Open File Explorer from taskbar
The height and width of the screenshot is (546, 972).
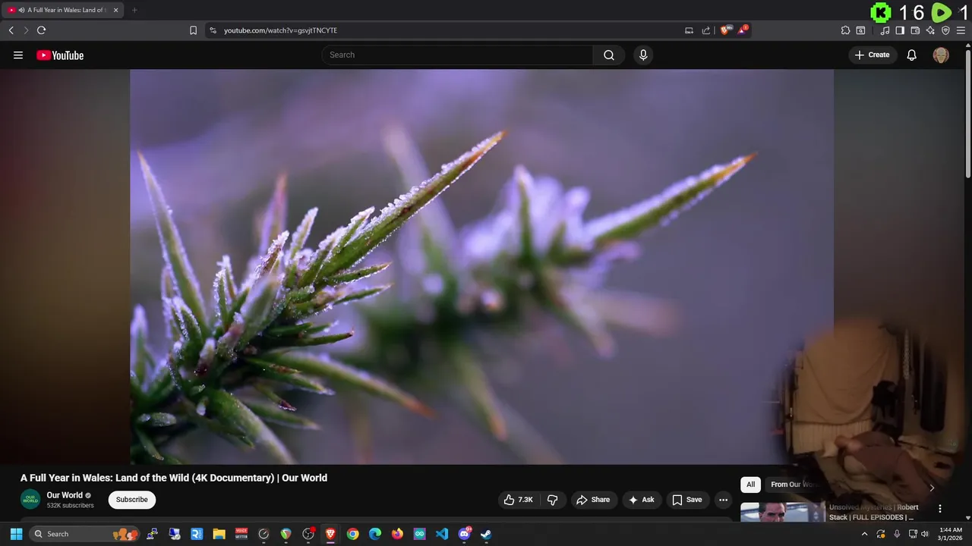(219, 534)
